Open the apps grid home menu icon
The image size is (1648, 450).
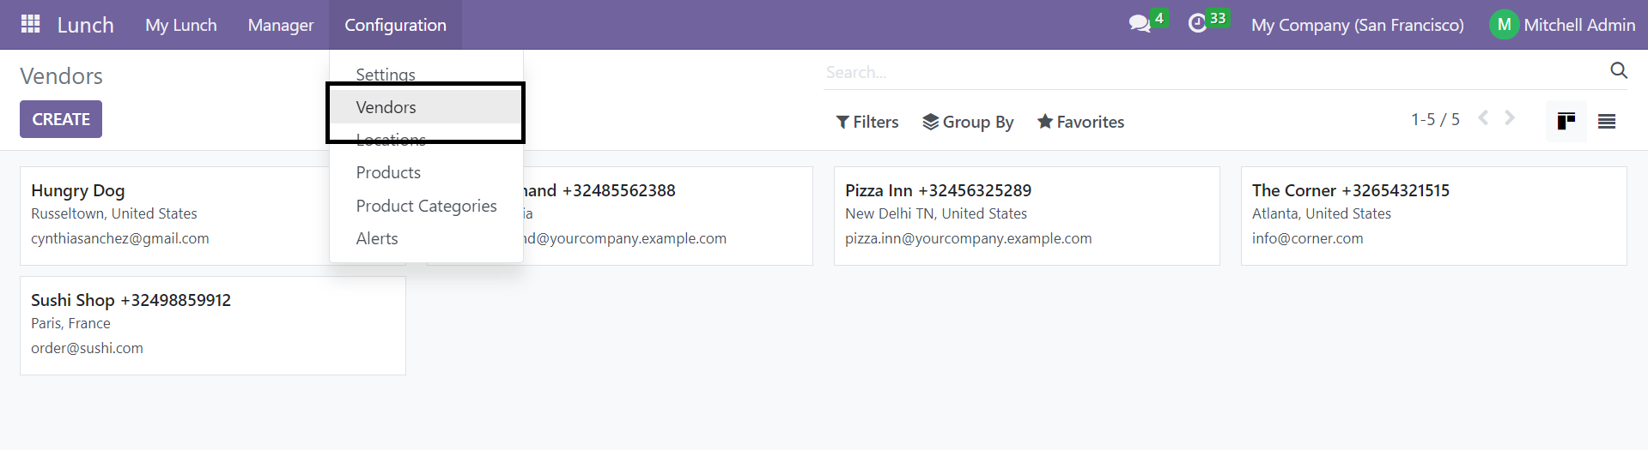point(31,24)
